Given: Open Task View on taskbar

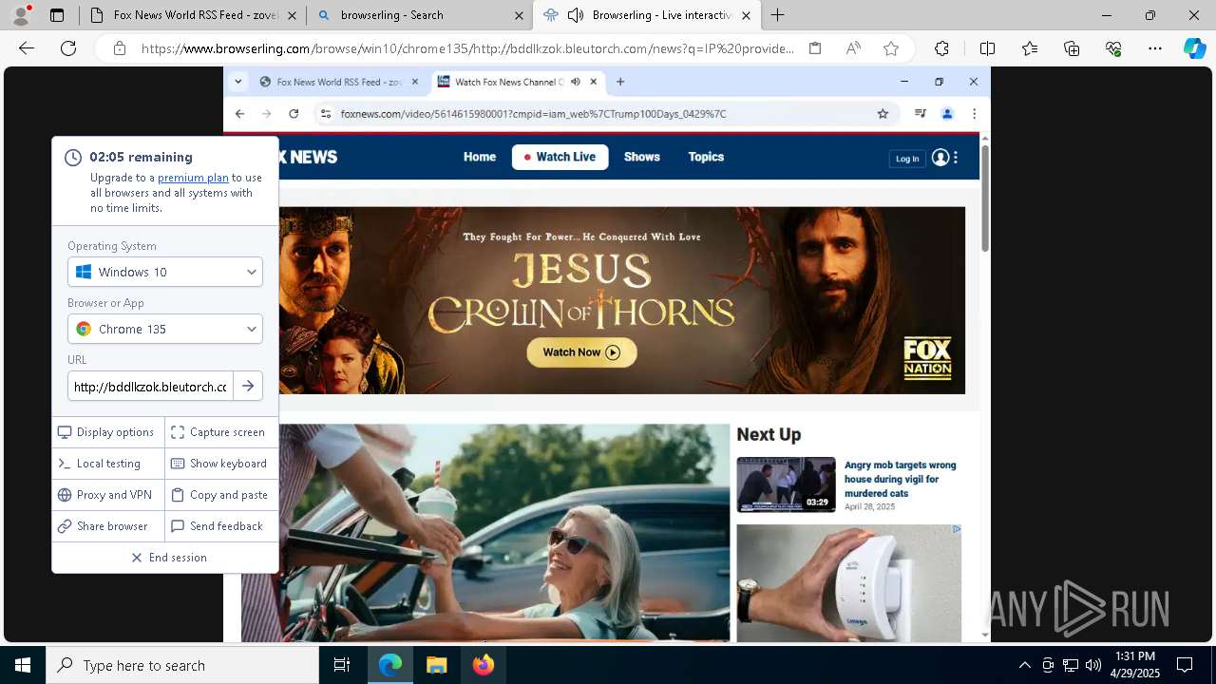Looking at the screenshot, I should pyautogui.click(x=342, y=665).
